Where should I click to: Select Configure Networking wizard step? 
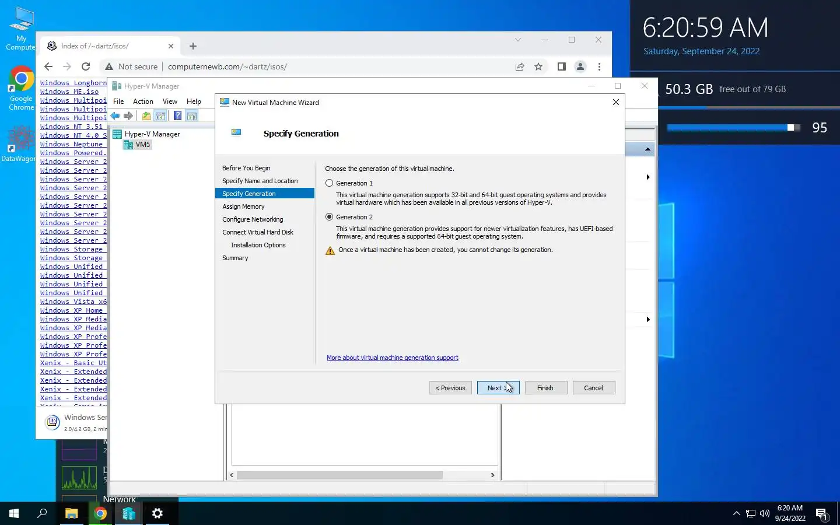click(253, 219)
